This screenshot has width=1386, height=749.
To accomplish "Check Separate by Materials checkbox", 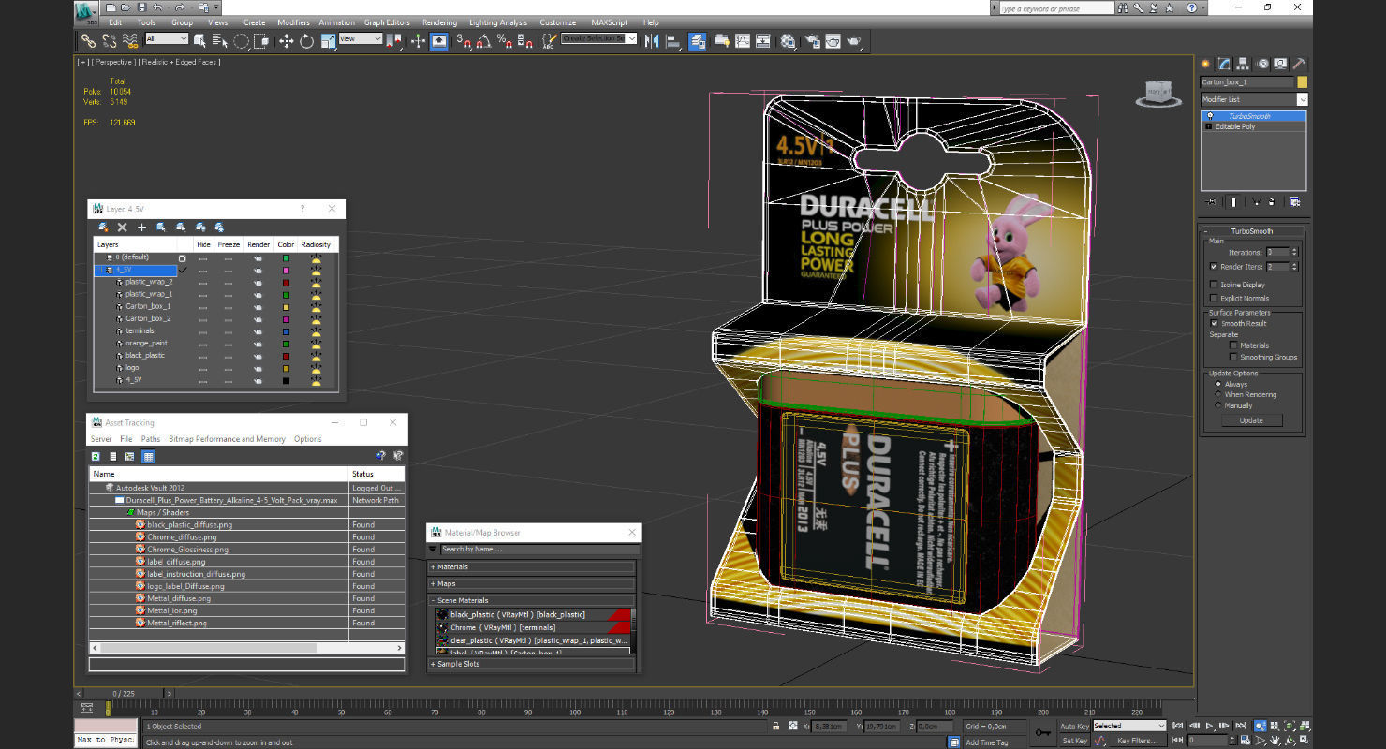I will (x=1233, y=345).
